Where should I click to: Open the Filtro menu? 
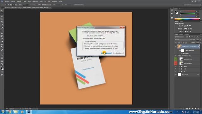point(41,1)
